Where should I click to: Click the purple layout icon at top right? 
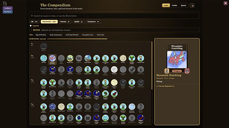pos(225,3)
